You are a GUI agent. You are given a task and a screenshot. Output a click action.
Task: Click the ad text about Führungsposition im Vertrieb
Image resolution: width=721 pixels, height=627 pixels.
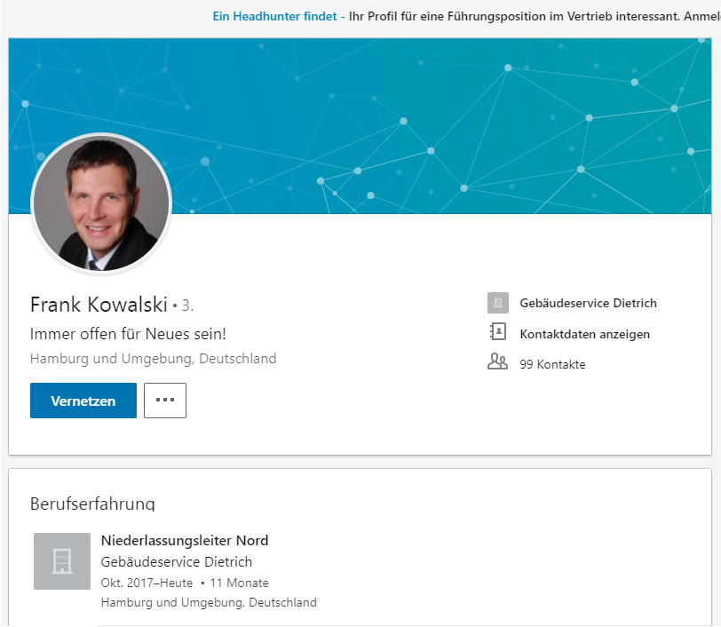pos(535,16)
